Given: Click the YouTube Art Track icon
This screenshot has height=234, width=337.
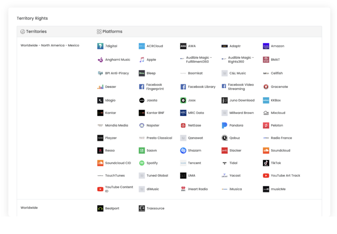Looking at the screenshot, I should click(266, 175).
